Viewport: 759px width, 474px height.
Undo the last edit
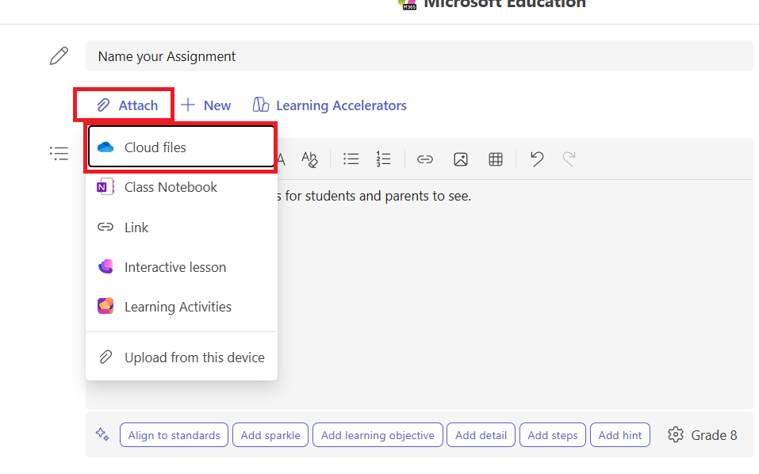(537, 159)
